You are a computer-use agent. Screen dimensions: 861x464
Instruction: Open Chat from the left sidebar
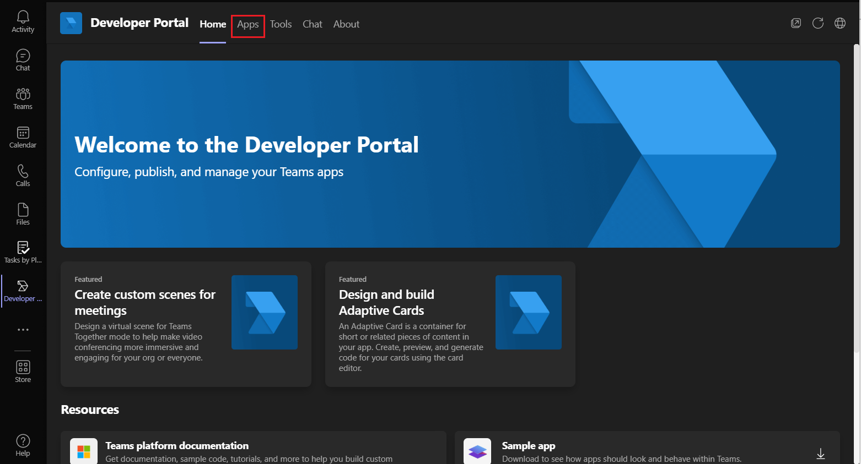(x=23, y=61)
